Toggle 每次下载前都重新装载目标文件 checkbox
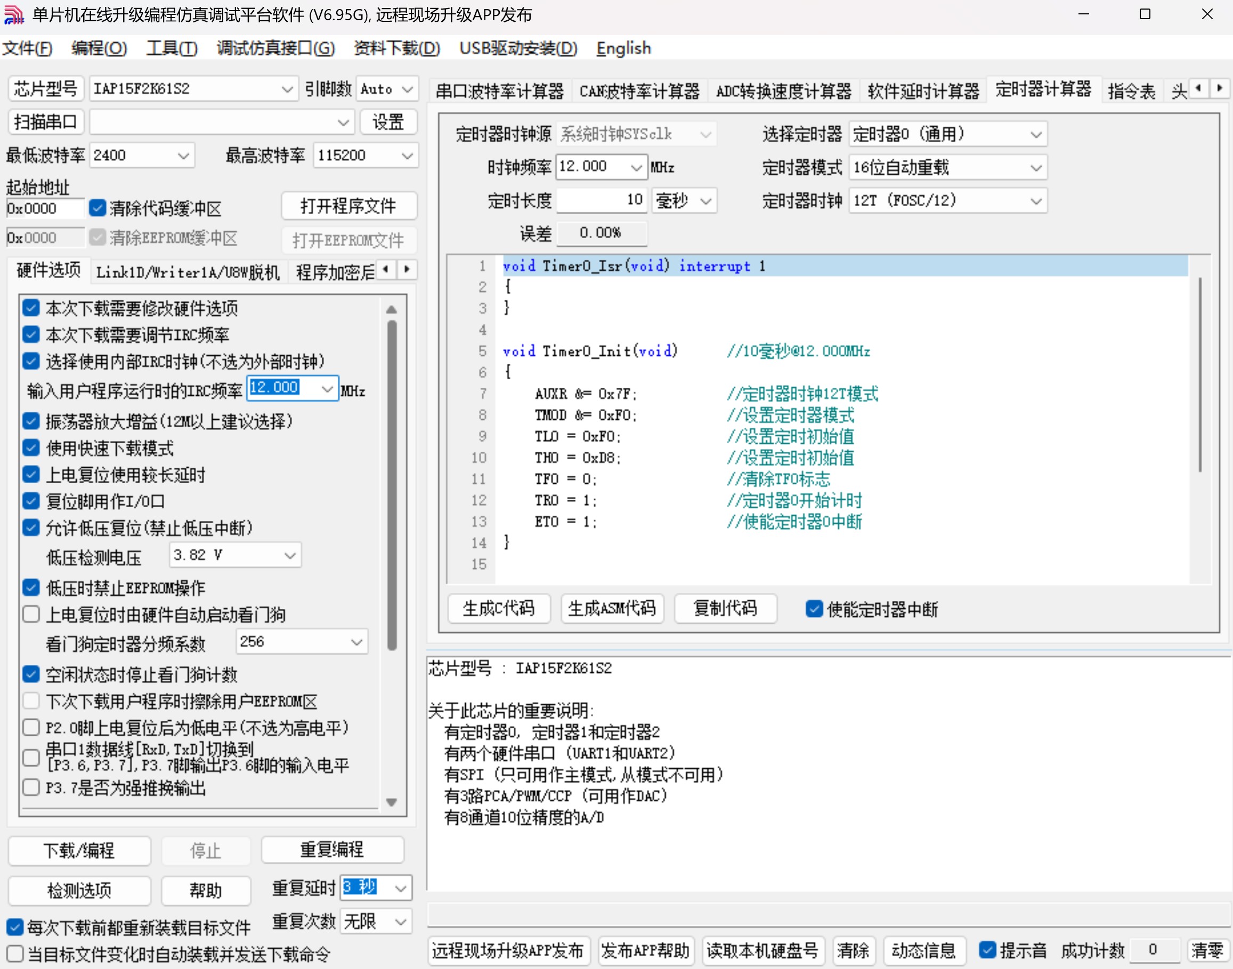 coord(15,927)
